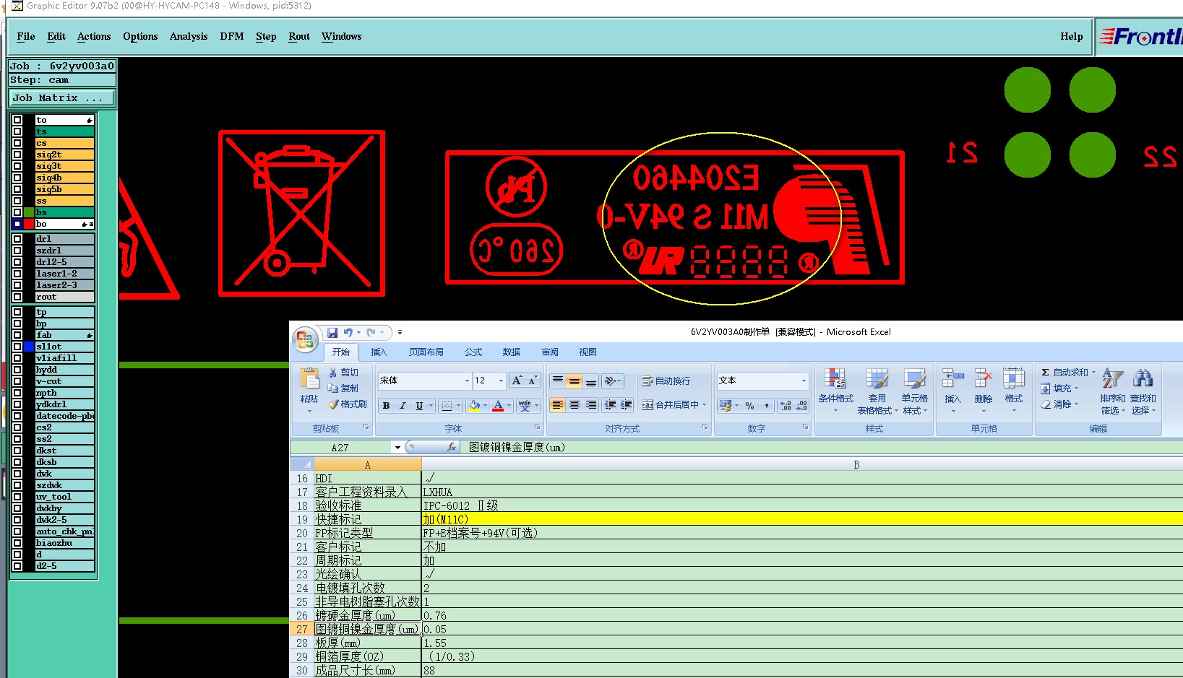Increase decimal places in number group
Viewport: 1183px width, 678px height.
(x=786, y=406)
